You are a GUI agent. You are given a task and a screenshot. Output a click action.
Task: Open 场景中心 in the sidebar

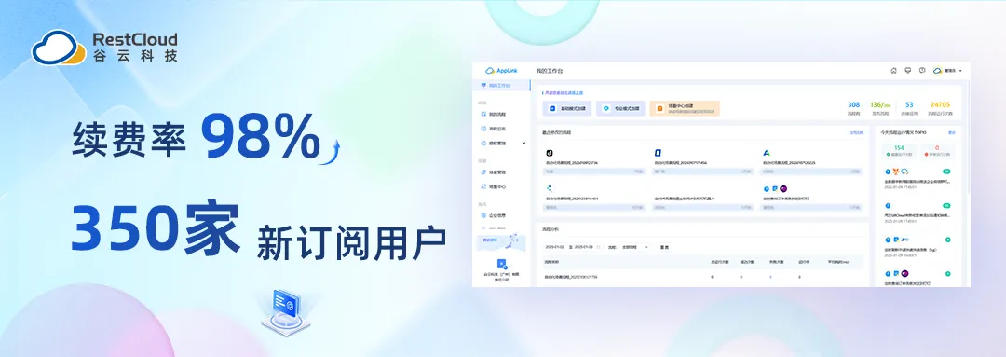tap(494, 186)
